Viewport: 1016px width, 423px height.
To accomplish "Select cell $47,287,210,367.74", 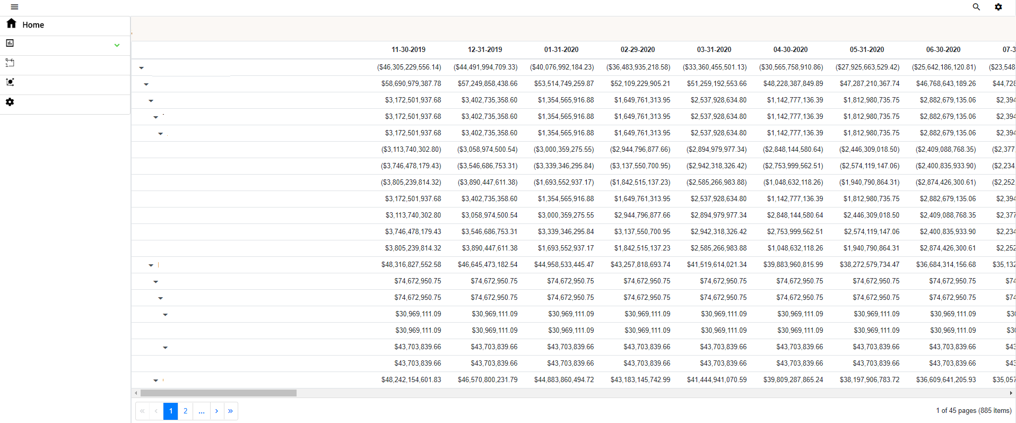I will pyautogui.click(x=870, y=84).
